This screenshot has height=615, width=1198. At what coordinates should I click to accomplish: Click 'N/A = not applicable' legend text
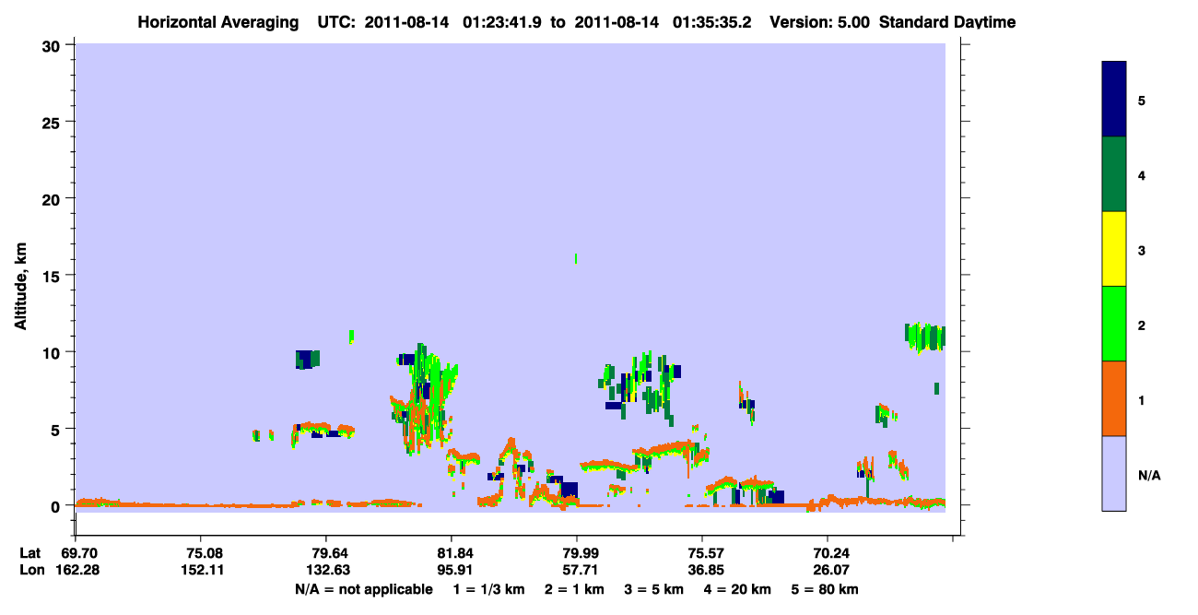pyautogui.click(x=363, y=589)
